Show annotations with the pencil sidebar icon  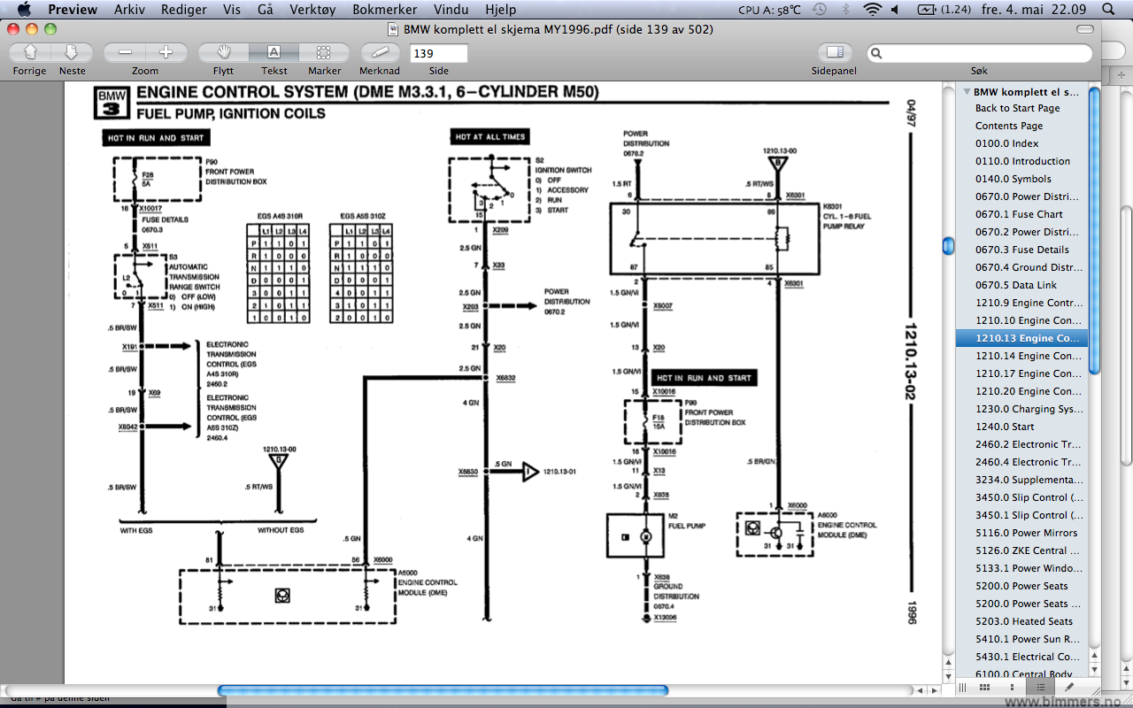pyautogui.click(x=1068, y=687)
